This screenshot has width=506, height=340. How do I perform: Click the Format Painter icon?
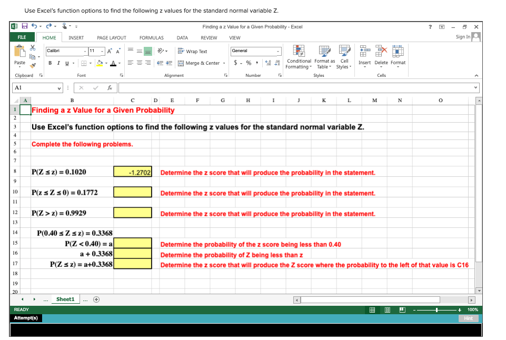32,66
